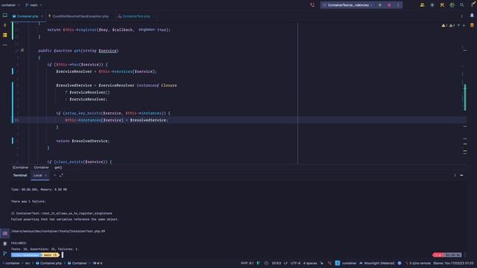Change the UTF-8 file encoding
The width and height of the screenshot is (477, 268).
point(295,263)
